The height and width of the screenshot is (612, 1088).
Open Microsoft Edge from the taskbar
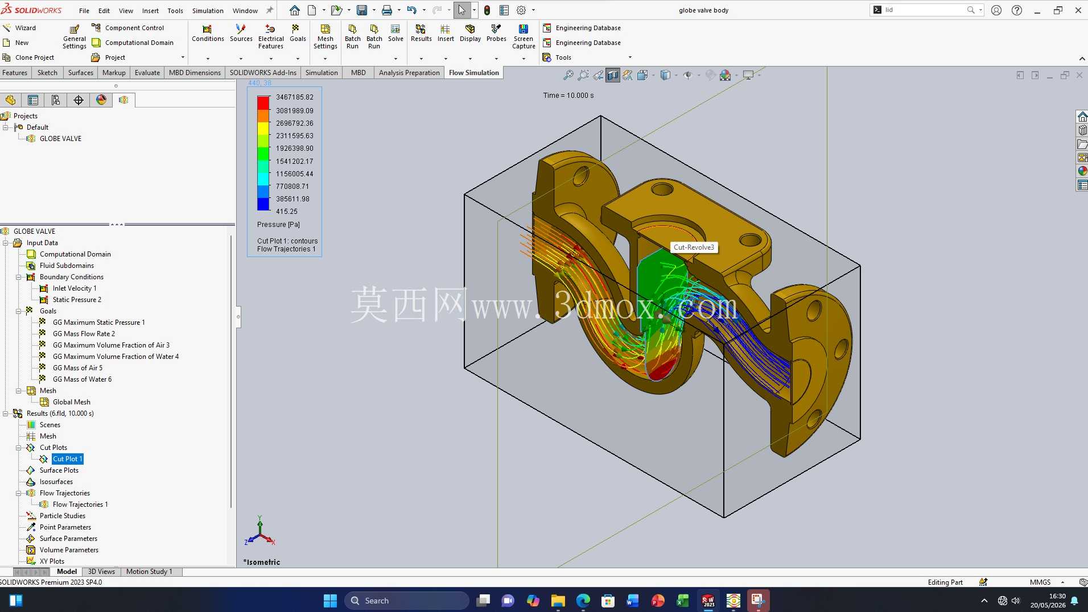[583, 601]
